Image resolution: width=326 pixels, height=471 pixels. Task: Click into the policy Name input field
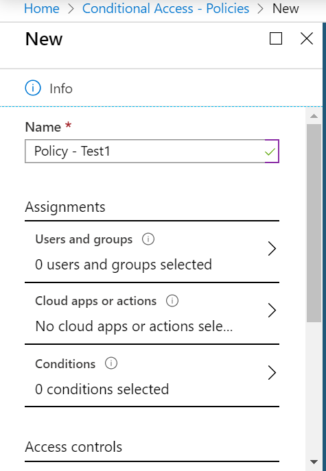pos(152,151)
